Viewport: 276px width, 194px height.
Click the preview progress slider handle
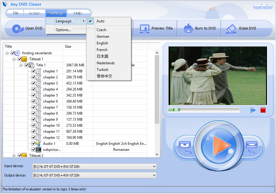point(176,110)
